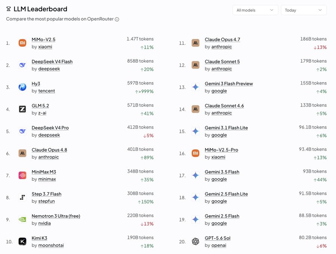
Task: Click the 80.2B tokens value
Action: coord(313,238)
